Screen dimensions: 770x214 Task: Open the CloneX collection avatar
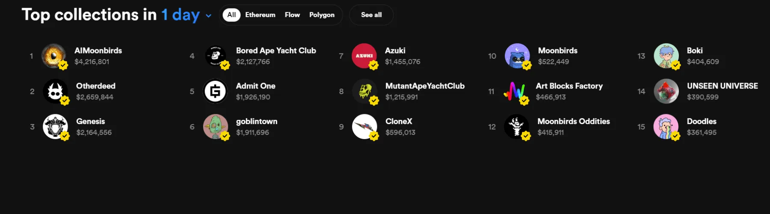(x=364, y=127)
